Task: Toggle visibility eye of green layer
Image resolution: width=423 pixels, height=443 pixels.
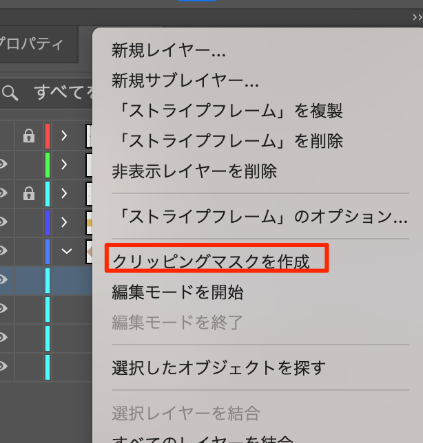Action: (x=3, y=165)
